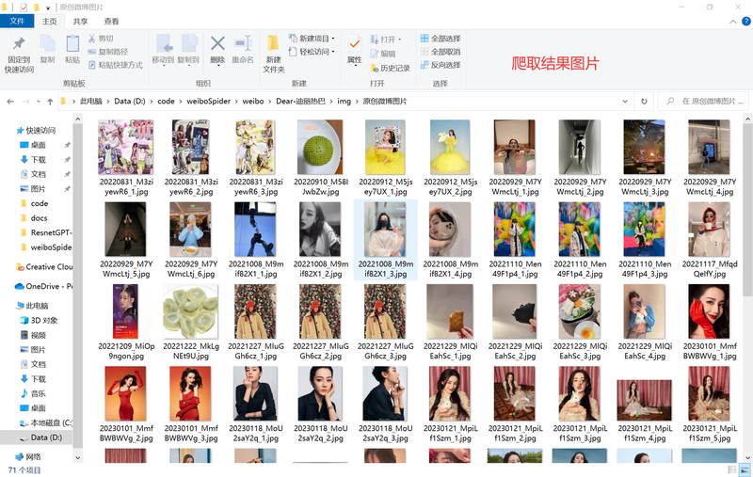Select the 音乐 Music folder in navigation pane
Viewport: 753px width, 477px height.
(x=33, y=393)
